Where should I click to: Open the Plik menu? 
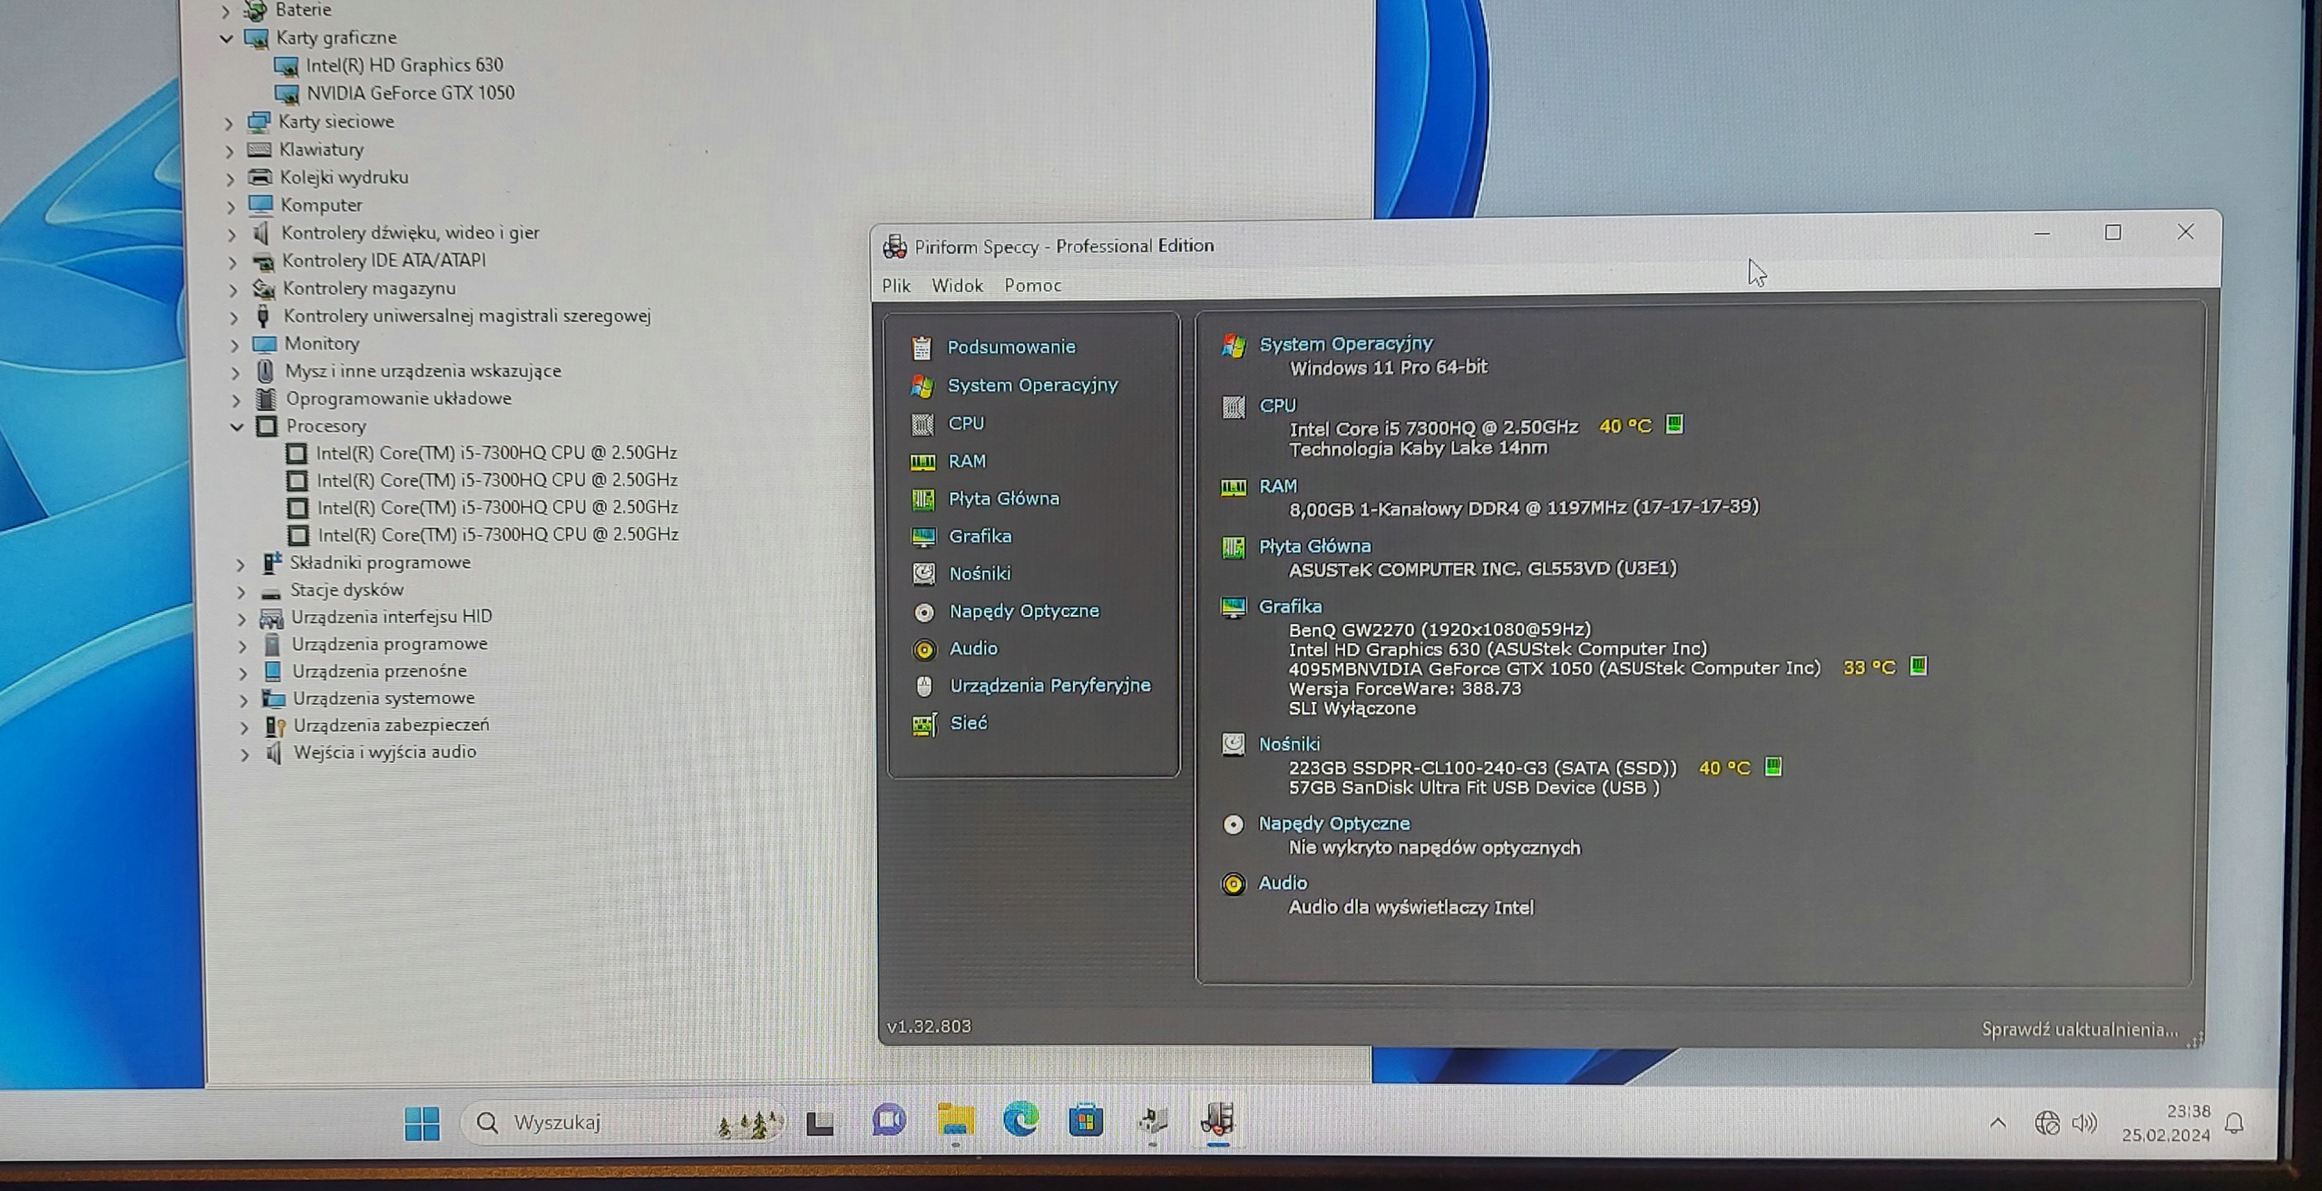[x=895, y=286]
